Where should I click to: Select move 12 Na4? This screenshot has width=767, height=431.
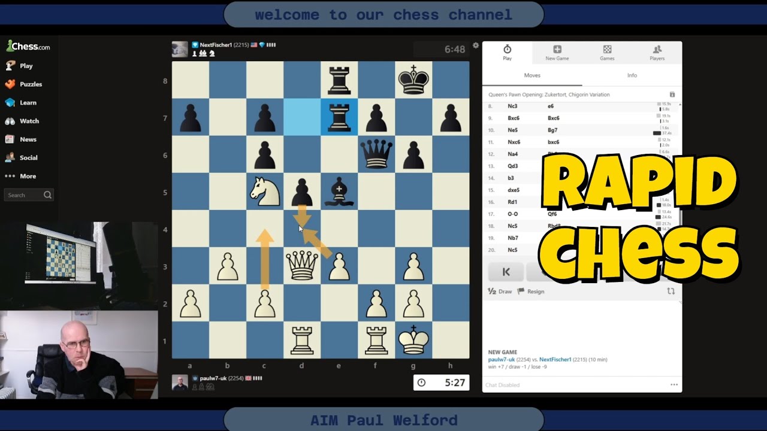(513, 154)
